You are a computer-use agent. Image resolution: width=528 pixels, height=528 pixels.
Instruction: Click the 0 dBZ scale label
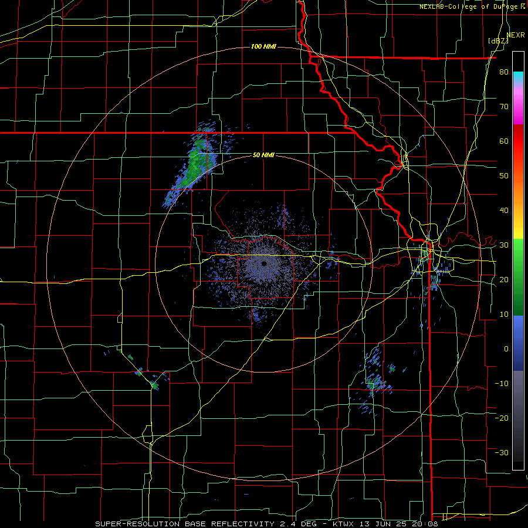click(x=506, y=349)
